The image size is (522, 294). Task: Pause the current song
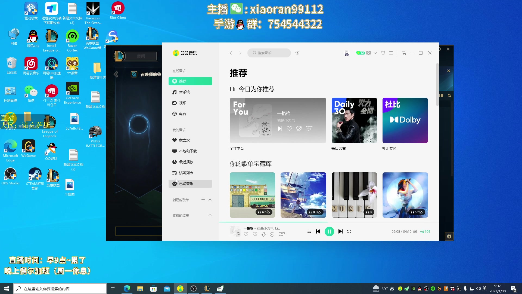(329, 231)
